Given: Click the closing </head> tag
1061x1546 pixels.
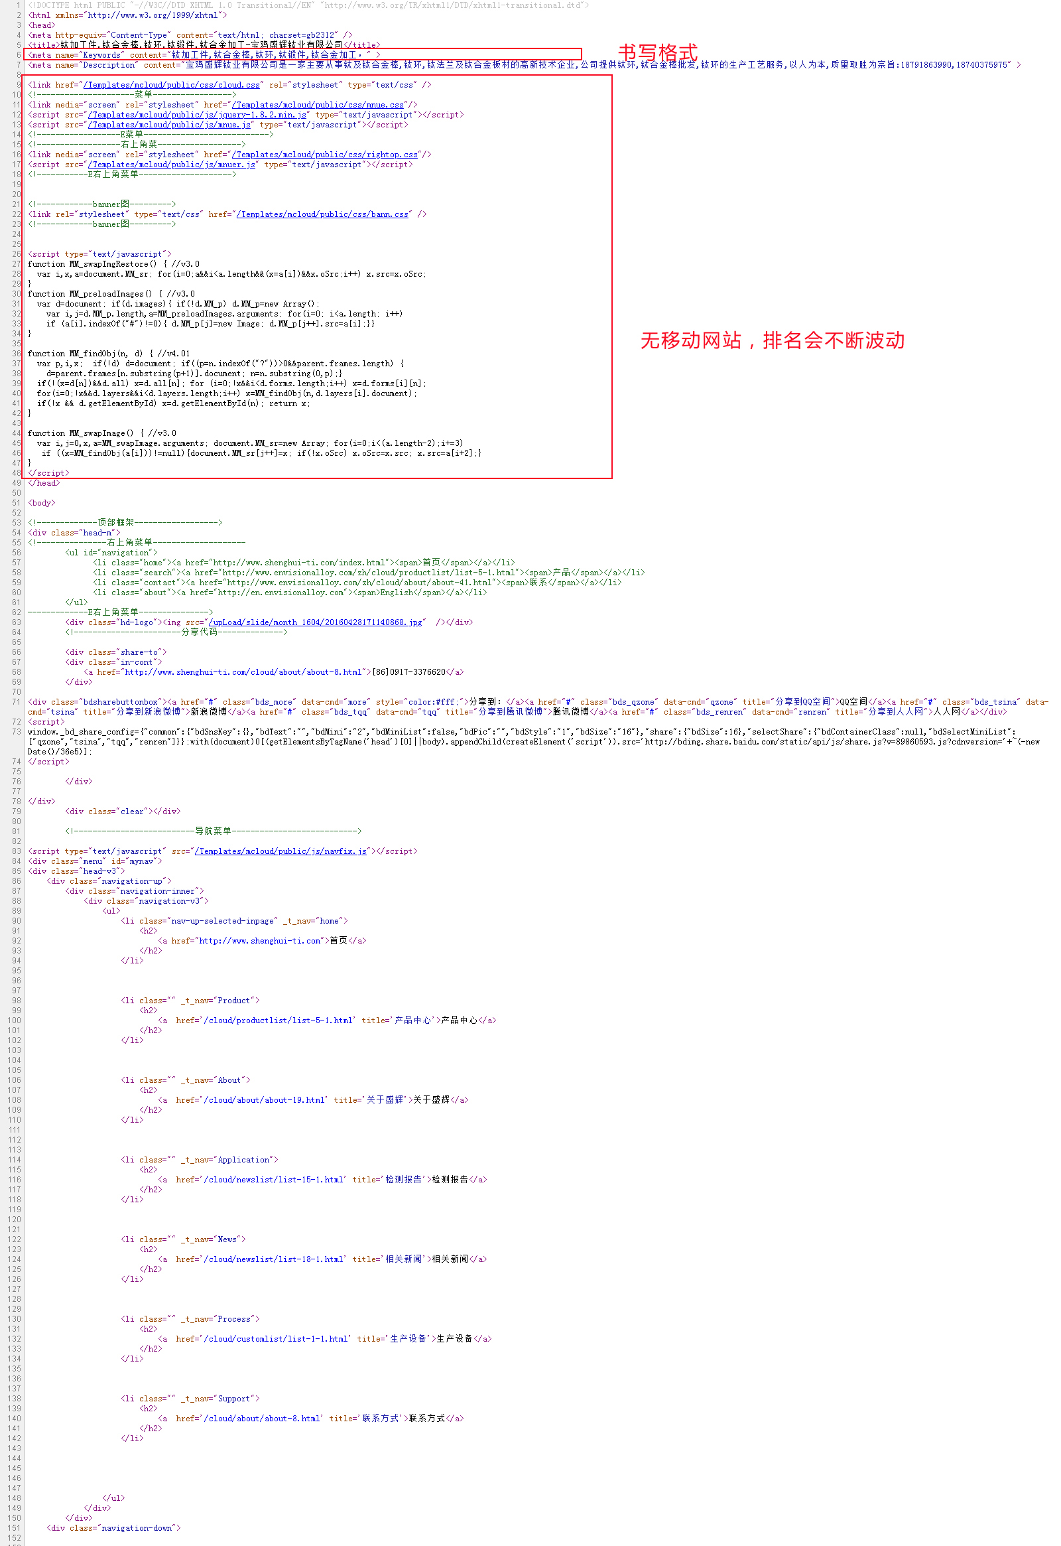Looking at the screenshot, I should pyautogui.click(x=44, y=484).
